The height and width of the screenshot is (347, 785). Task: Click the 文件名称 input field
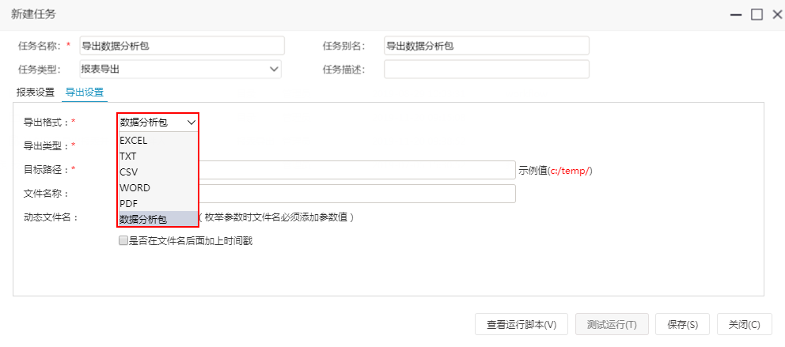(358, 194)
